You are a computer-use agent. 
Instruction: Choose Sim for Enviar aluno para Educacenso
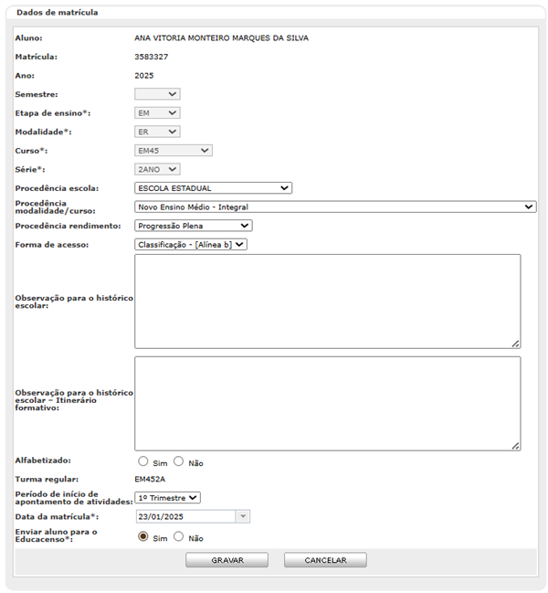click(142, 537)
